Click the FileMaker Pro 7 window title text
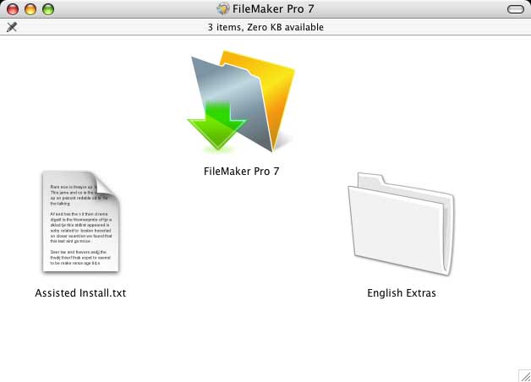The height and width of the screenshot is (382, 531). pos(273,8)
